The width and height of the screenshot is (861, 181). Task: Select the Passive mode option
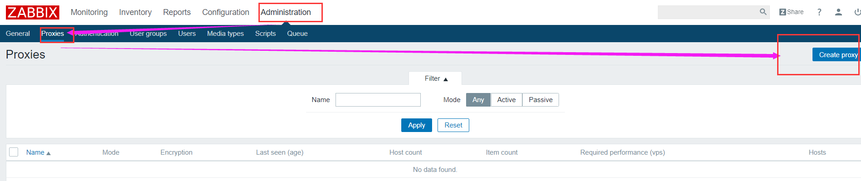540,100
